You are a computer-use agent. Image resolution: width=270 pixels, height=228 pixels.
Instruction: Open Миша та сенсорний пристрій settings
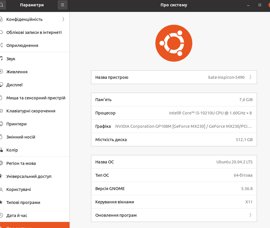click(x=35, y=98)
